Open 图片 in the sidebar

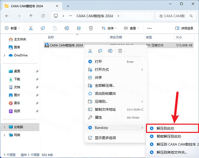point(14,95)
